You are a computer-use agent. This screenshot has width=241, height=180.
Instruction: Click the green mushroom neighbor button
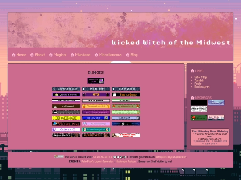tap(199, 118)
